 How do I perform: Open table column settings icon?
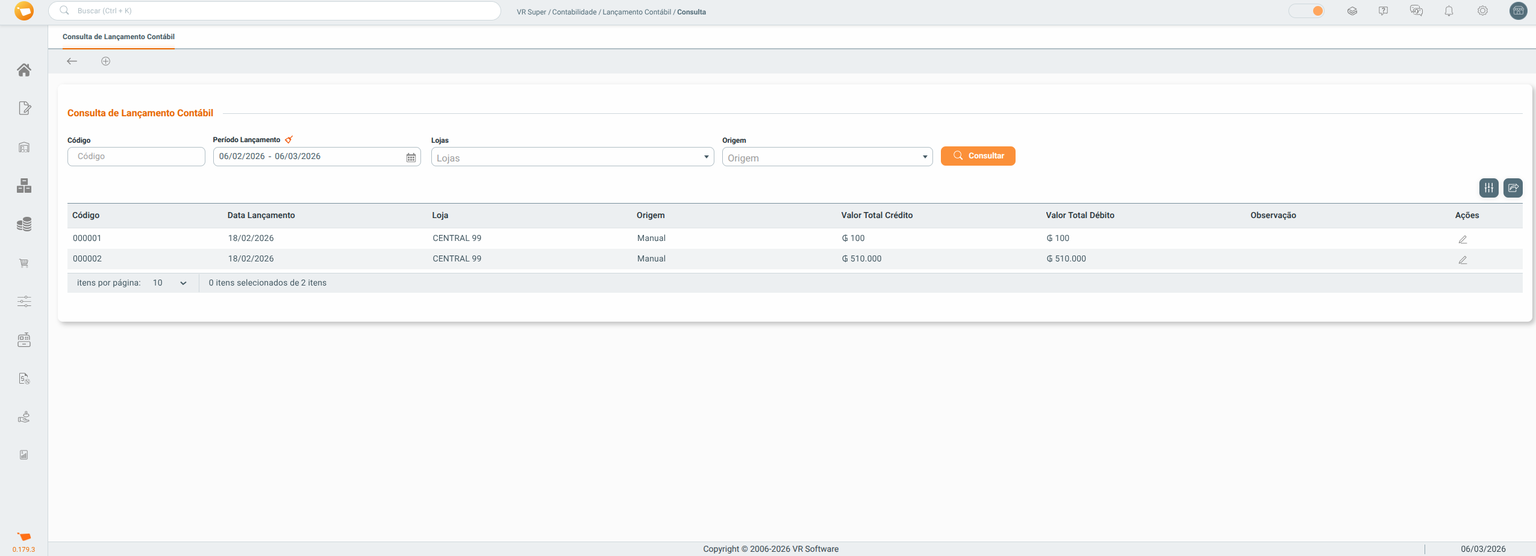click(1488, 188)
